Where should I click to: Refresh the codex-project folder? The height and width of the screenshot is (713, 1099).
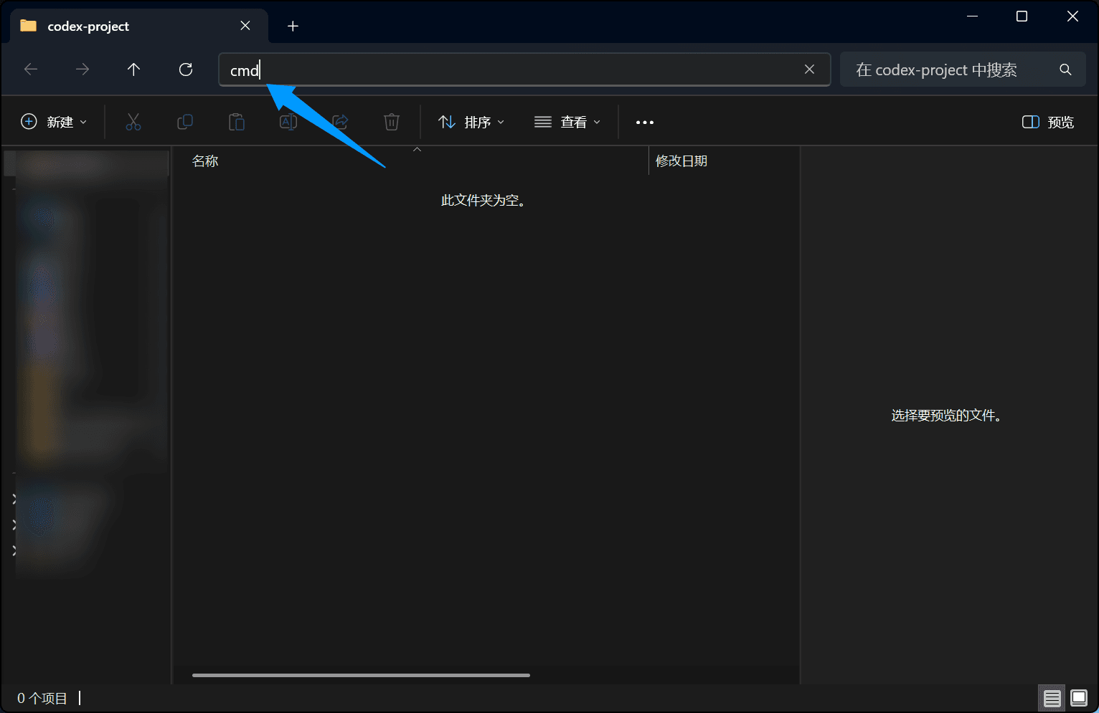click(186, 70)
